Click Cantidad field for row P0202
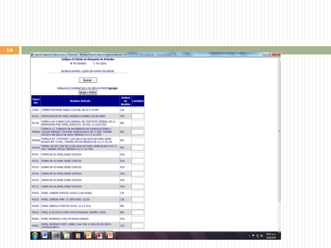Screen dimensions: 331x248 click(138, 199)
